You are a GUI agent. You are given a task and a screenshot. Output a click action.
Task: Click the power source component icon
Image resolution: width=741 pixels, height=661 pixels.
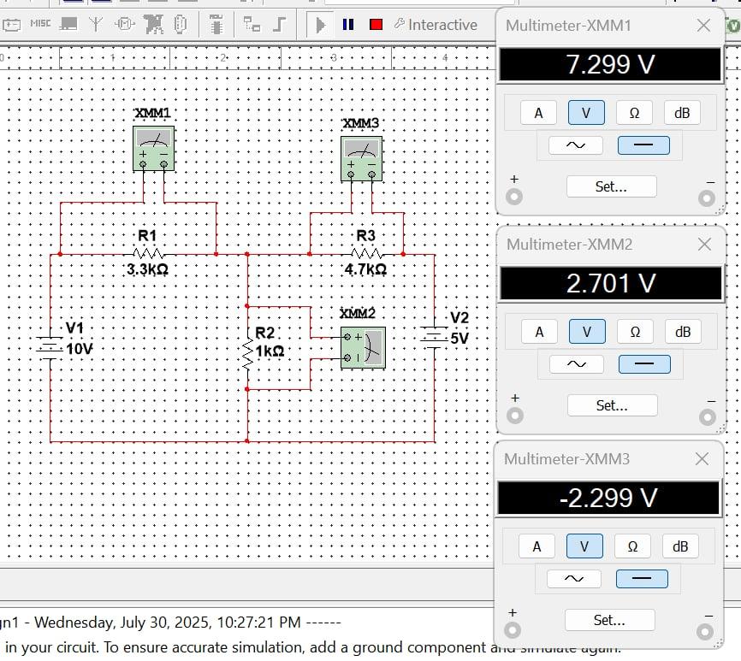tap(12, 25)
